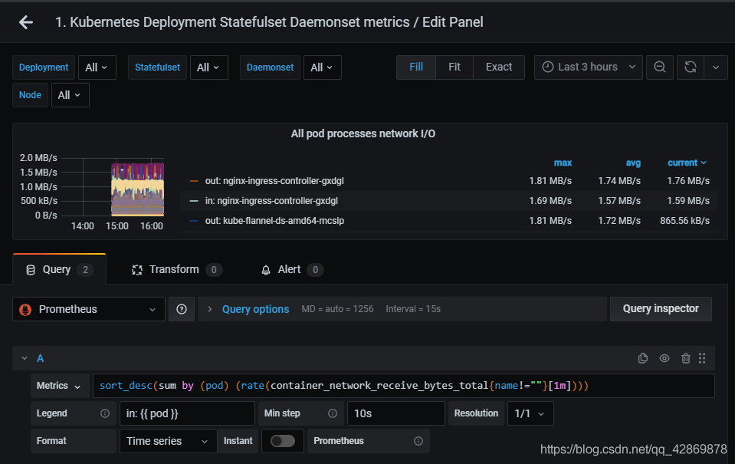The width and height of the screenshot is (735, 464).
Task: Open Statefulset All variable dropdown
Action: tap(208, 67)
